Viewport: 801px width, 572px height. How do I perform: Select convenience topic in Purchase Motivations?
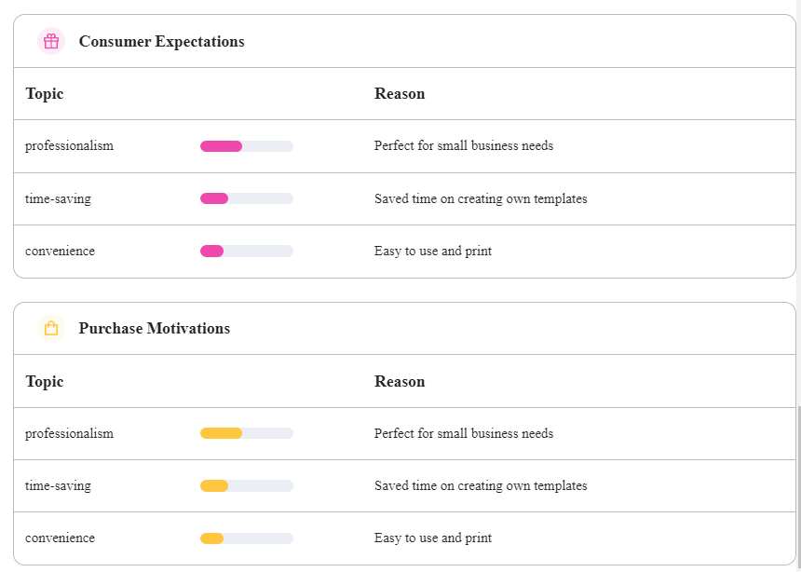click(x=60, y=538)
